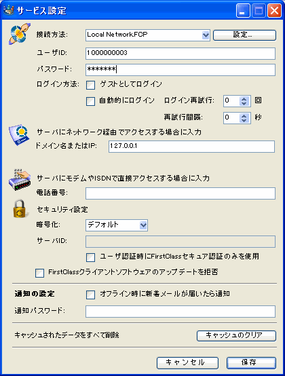Viewport: 285px width, 376px height.
Task: Save settings with the 保存 button
Action: [251, 363]
